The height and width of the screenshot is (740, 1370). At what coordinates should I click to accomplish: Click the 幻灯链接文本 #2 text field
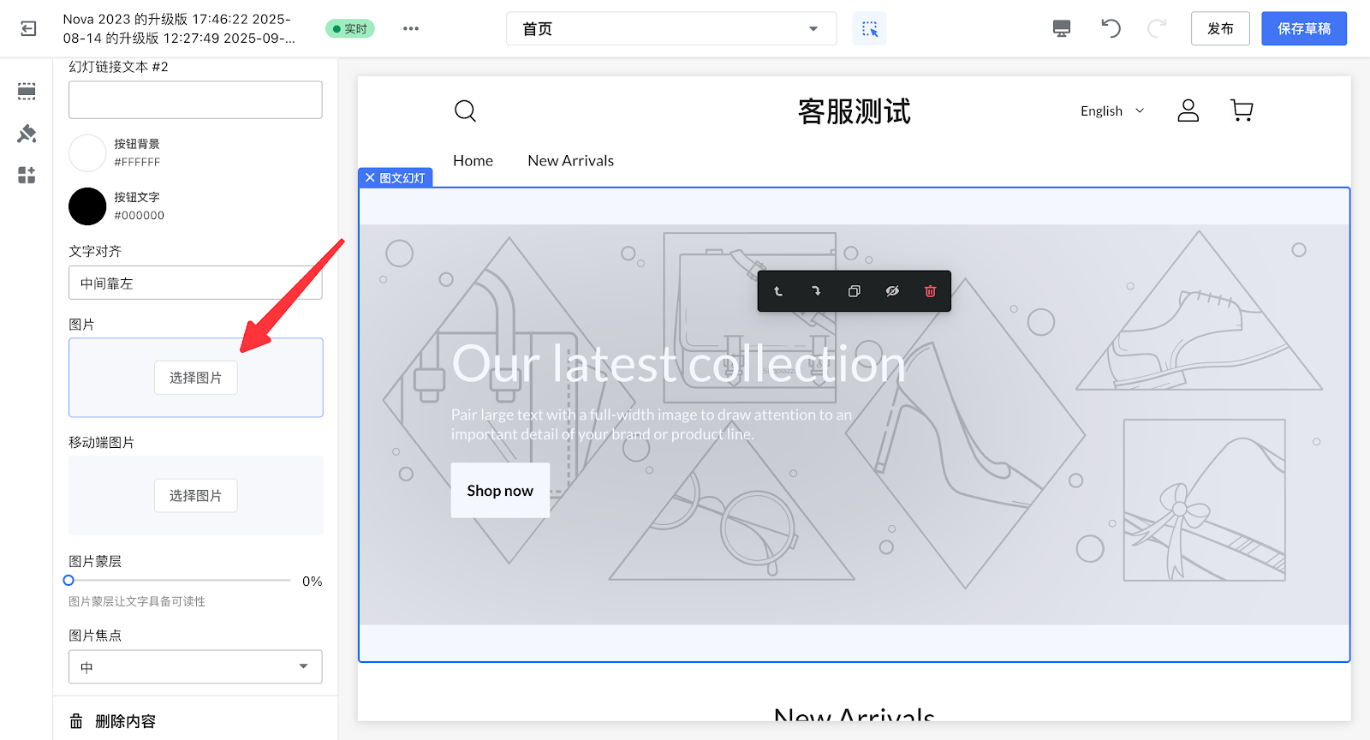pos(195,100)
